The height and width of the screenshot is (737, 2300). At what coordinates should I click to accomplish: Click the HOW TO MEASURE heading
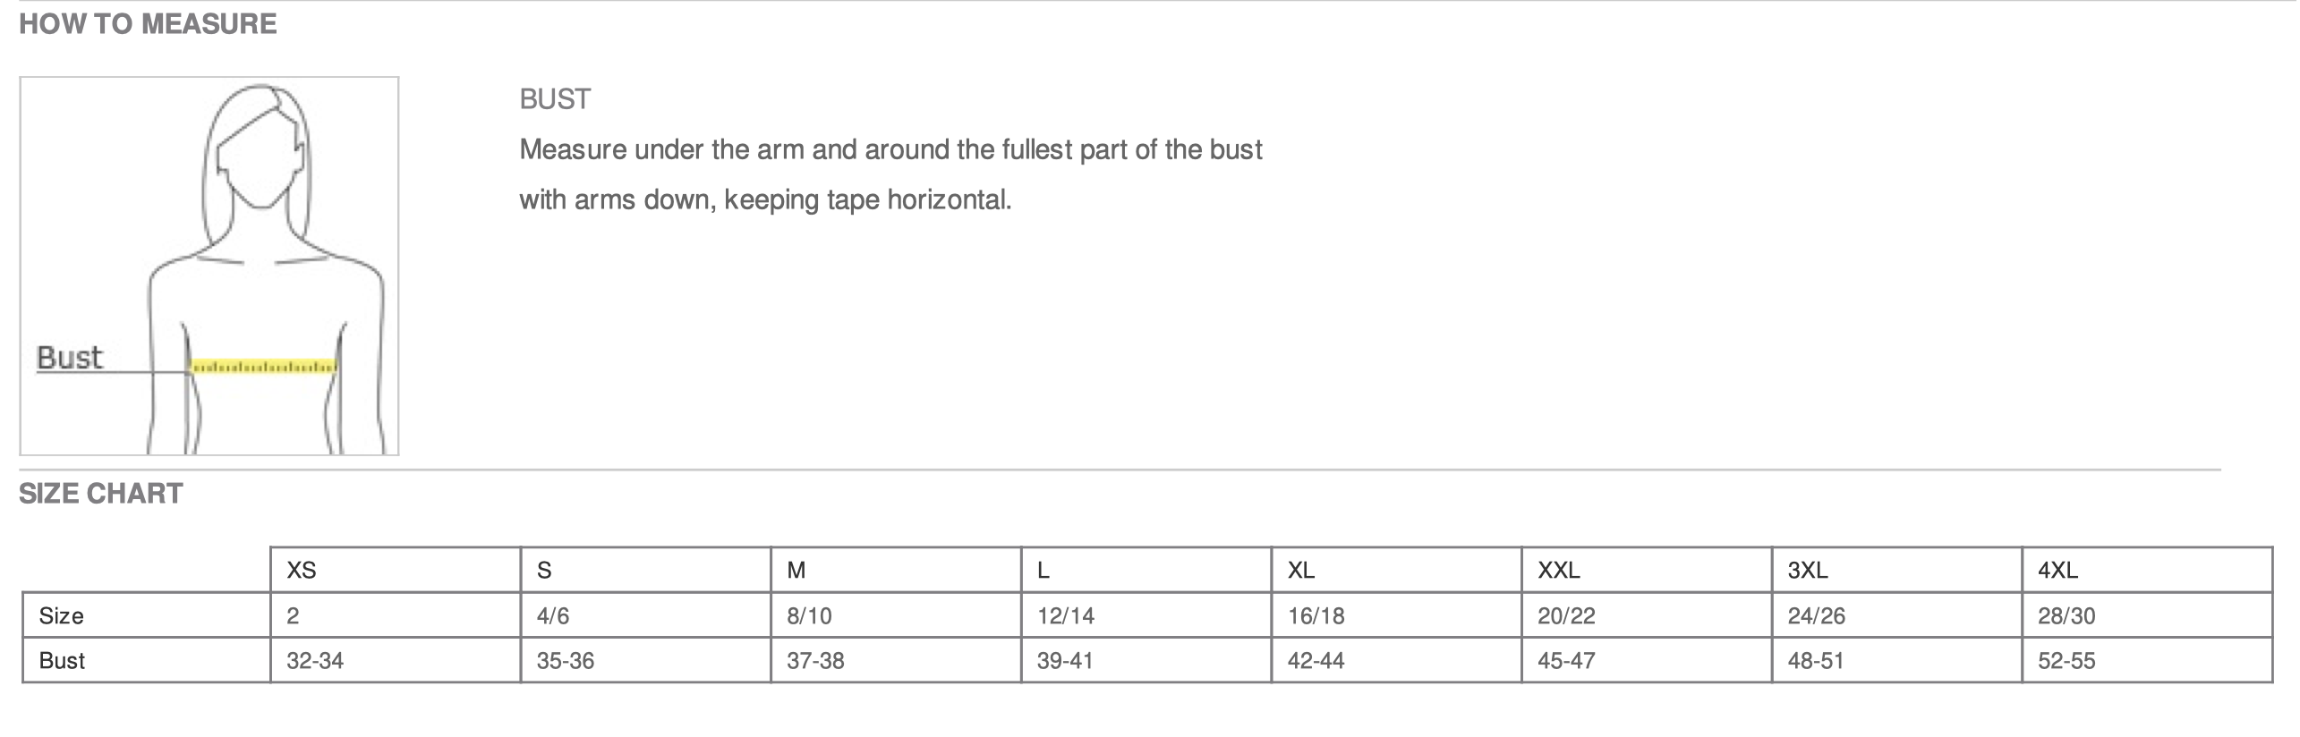pyautogui.click(x=148, y=24)
